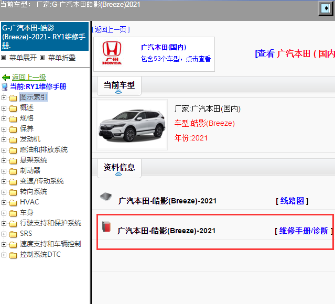Viewport: 335px width, 304px height.
Task: Expand the SRS tree node
Action: coord(4,234)
